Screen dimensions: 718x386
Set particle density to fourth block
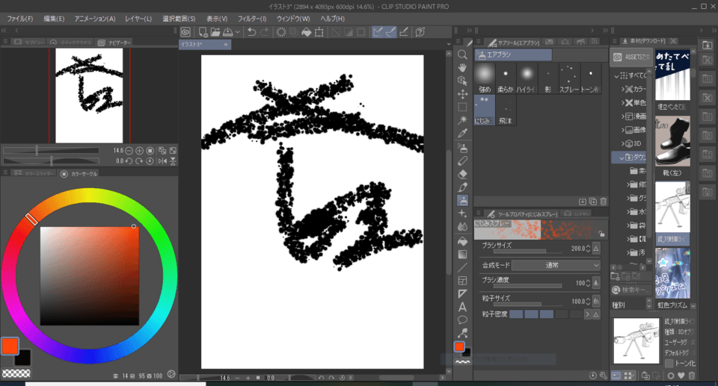560,314
